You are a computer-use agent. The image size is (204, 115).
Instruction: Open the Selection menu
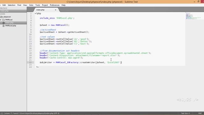click(x=11, y=5)
